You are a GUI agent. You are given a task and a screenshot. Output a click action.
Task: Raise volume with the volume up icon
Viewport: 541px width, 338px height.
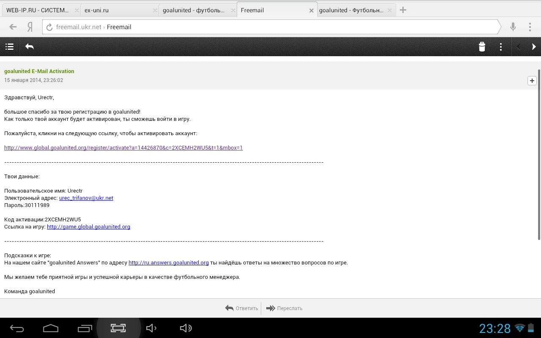point(186,328)
